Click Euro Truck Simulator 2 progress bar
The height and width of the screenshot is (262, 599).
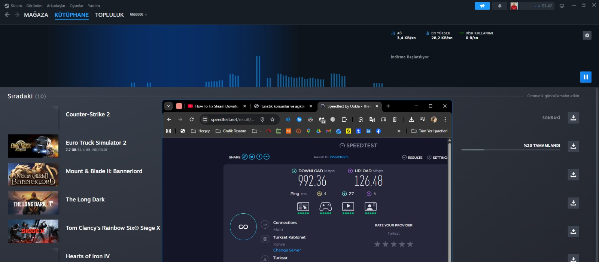[x=511, y=150]
